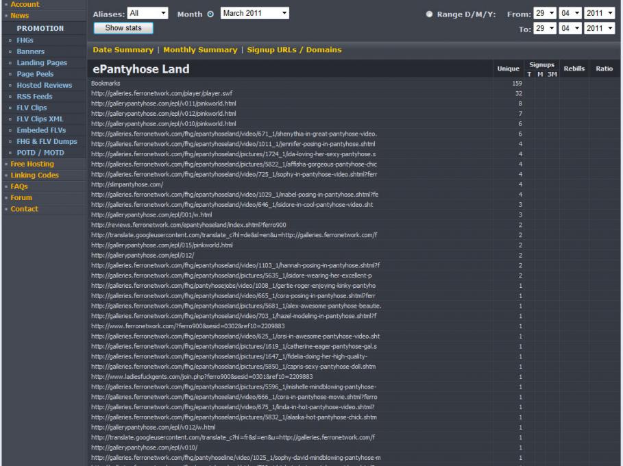Open Contact sidebar link
The image size is (623, 466).
coord(24,209)
